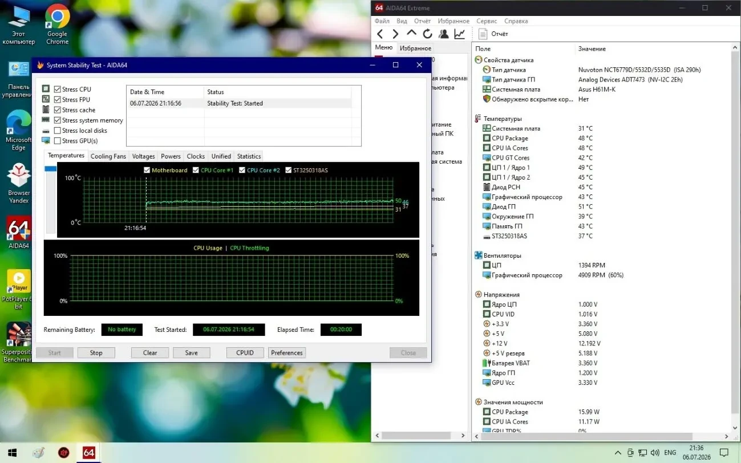Select CPU Package 48 °C temperature row

click(601, 138)
